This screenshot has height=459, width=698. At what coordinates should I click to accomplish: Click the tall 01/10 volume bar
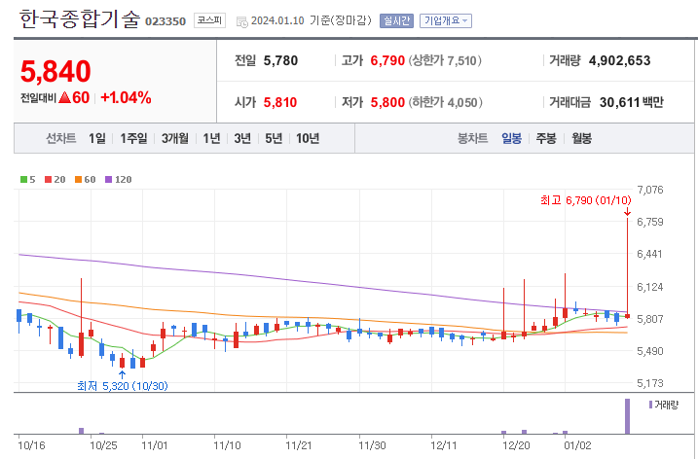(x=627, y=416)
